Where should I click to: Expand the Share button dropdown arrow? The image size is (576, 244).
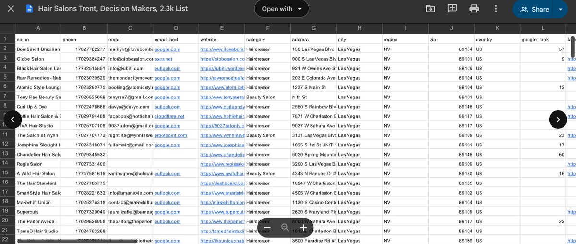[x=560, y=9]
